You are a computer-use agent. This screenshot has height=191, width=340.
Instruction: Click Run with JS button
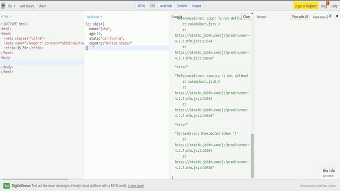click(300, 16)
